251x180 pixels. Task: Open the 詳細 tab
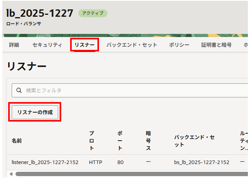coord(14,45)
